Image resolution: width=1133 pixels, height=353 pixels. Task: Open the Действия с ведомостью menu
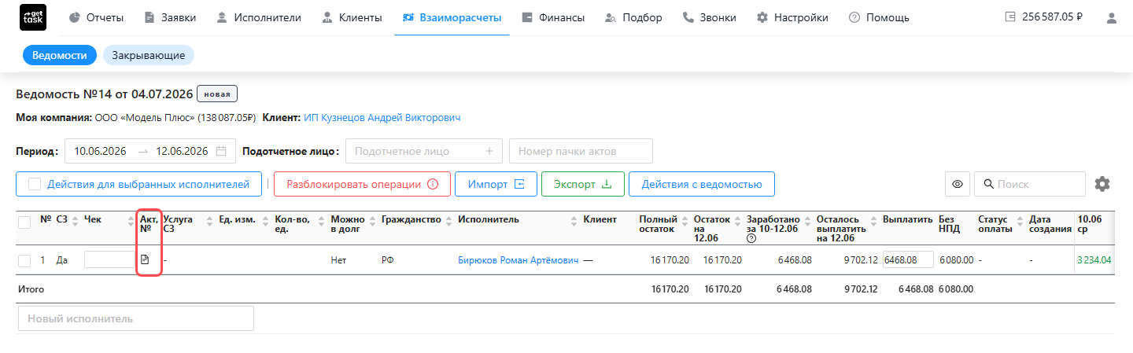tap(701, 184)
